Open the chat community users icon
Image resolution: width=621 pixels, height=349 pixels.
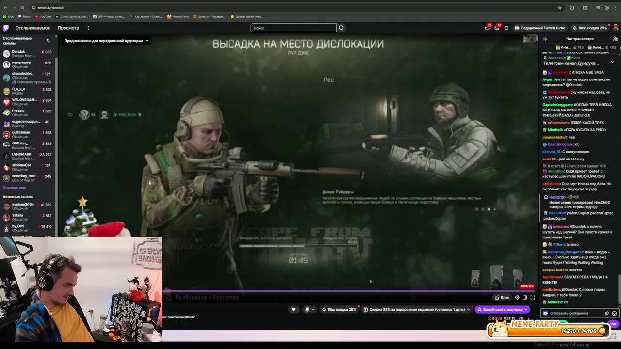[615, 39]
